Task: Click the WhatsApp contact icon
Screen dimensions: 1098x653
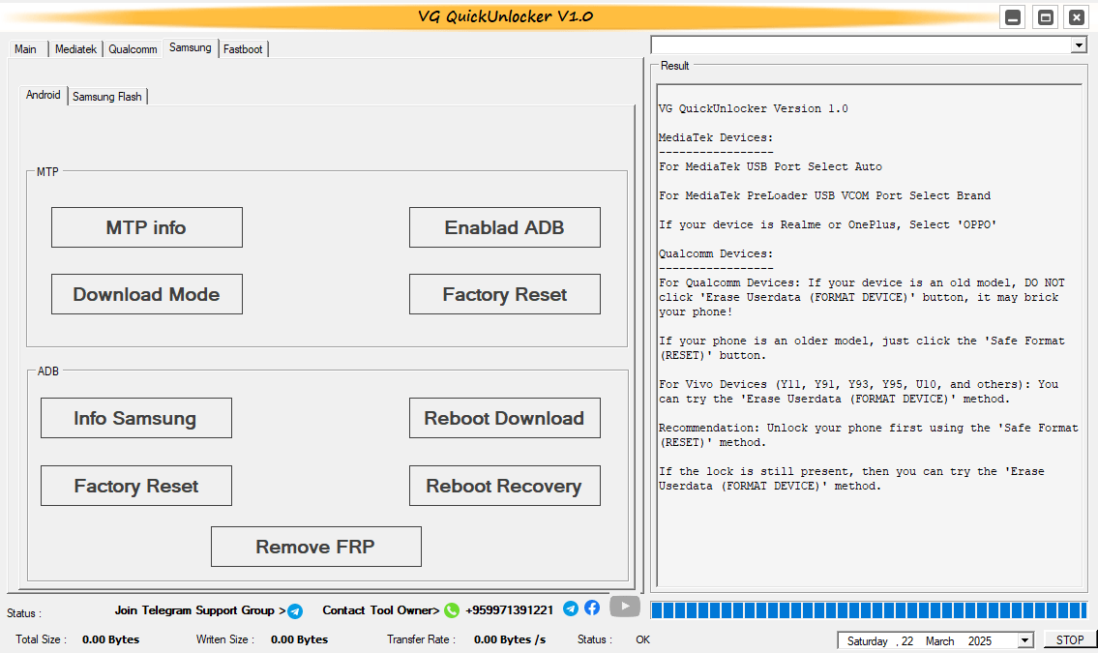Action: [451, 610]
